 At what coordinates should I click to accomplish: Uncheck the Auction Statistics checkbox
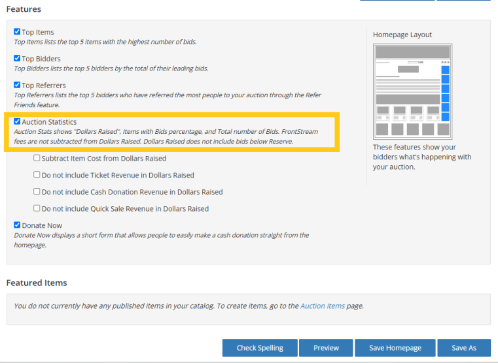tap(17, 121)
